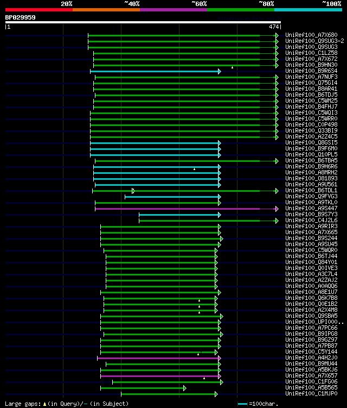Click the UniRef100_Q8GSI5 label
This screenshot has width=347, height=408.
coord(311,142)
